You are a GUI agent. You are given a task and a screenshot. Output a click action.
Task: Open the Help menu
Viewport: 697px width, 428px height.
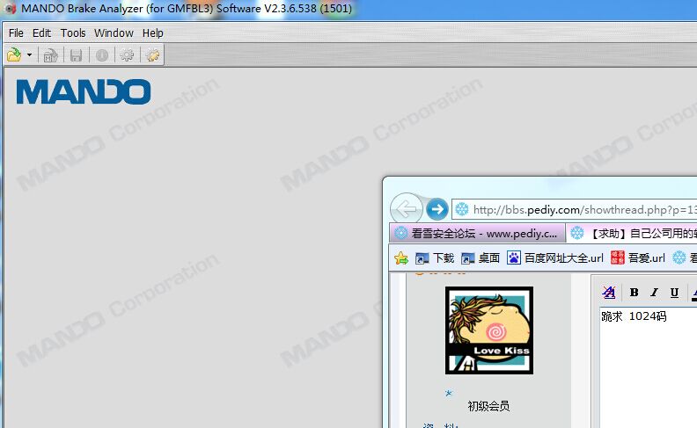[152, 33]
